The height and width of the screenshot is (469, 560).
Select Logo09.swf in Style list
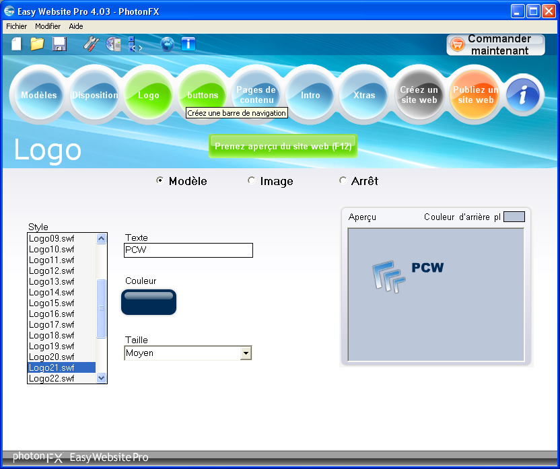(x=61, y=238)
